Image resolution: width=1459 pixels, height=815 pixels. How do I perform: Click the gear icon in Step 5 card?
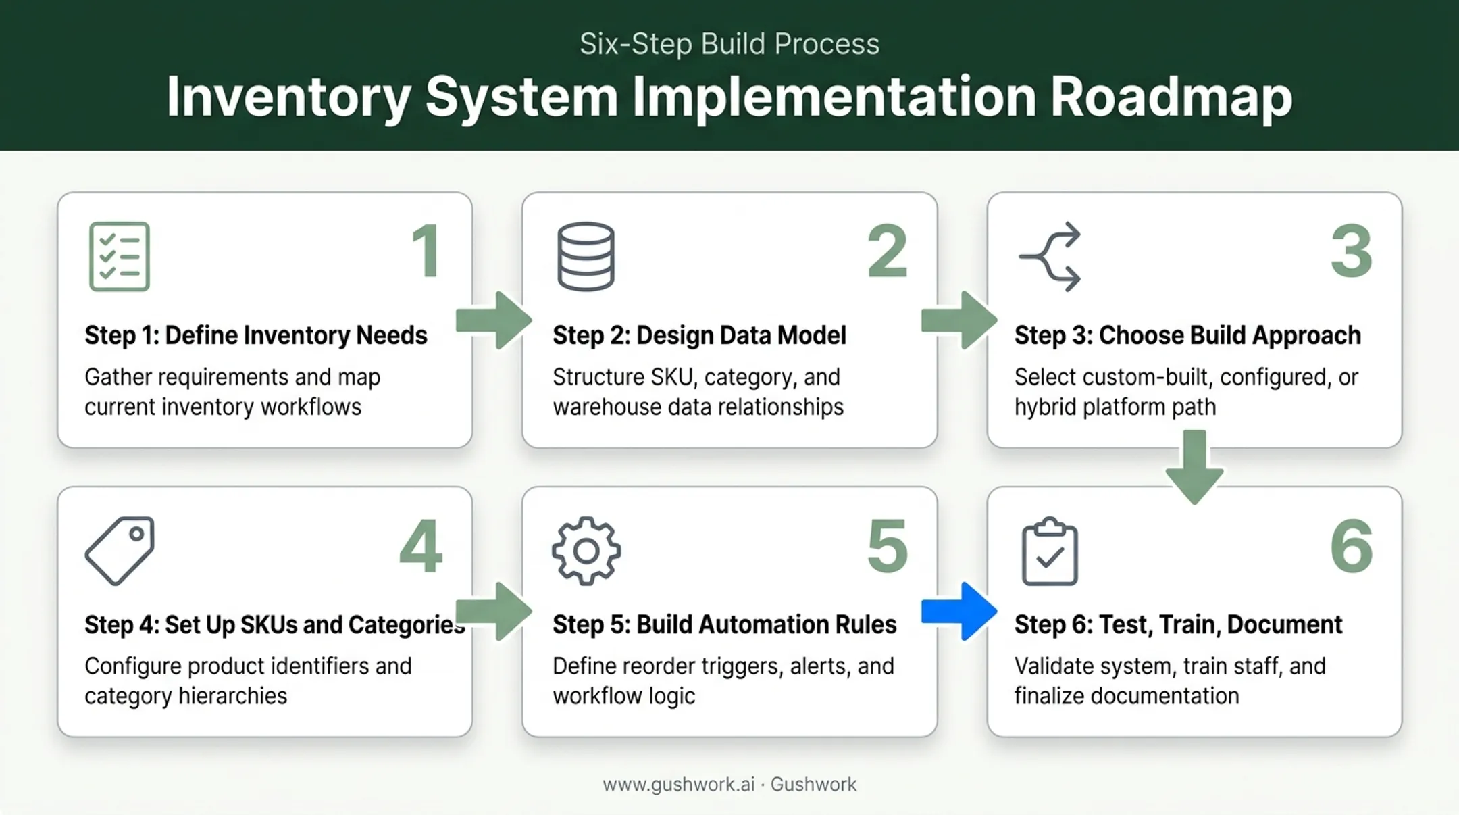(x=586, y=551)
